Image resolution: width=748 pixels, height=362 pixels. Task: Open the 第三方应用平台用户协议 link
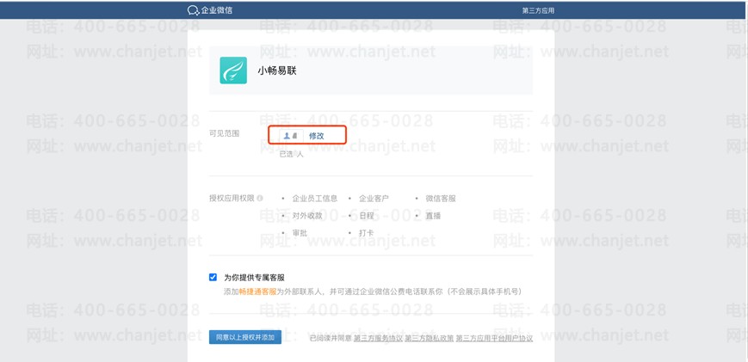494,338
